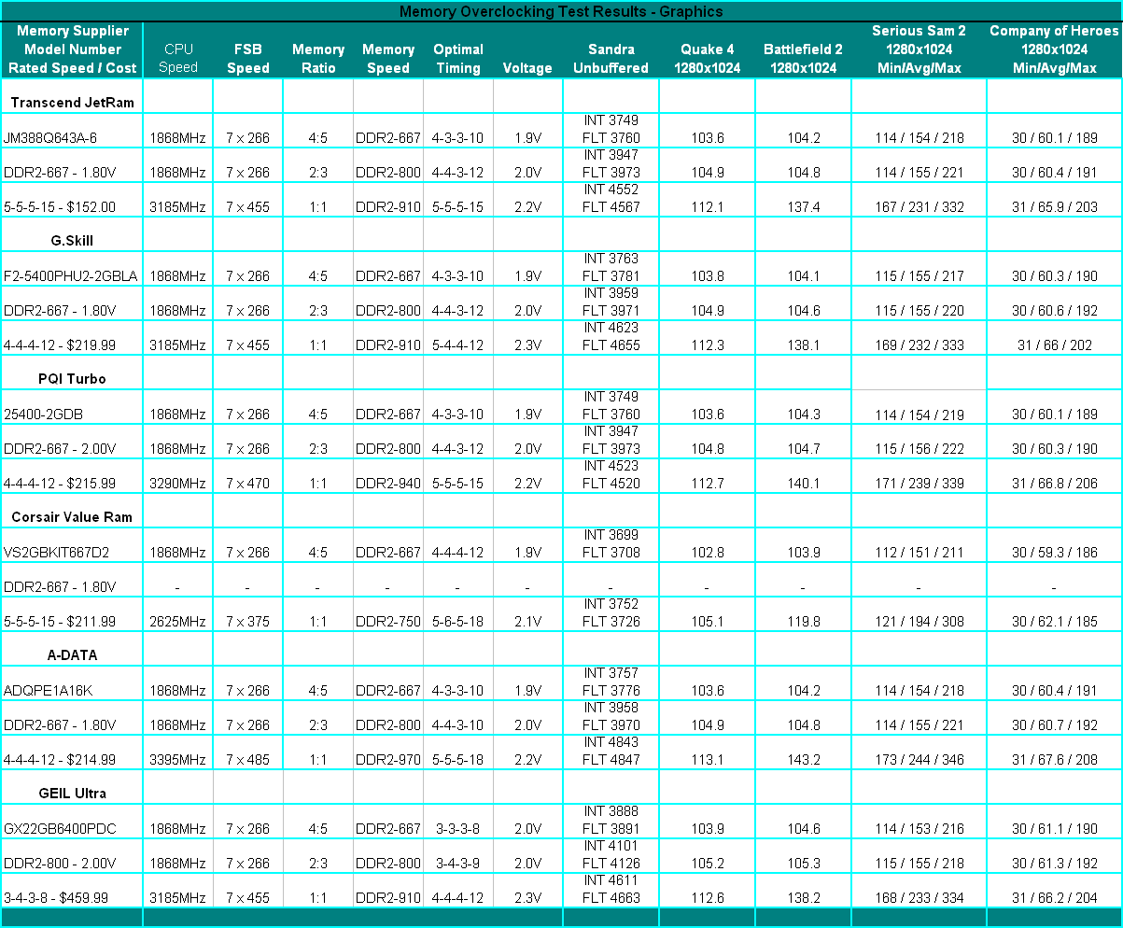Viewport: 1123px width, 928px height.
Task: Click the "3-4-3-9" optimal timing cell
Action: 458,863
